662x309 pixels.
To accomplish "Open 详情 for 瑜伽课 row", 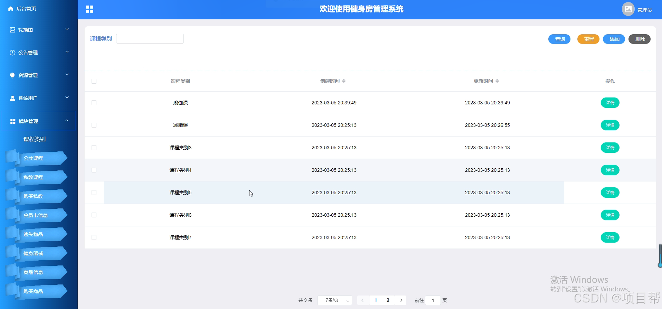I will pyautogui.click(x=610, y=103).
